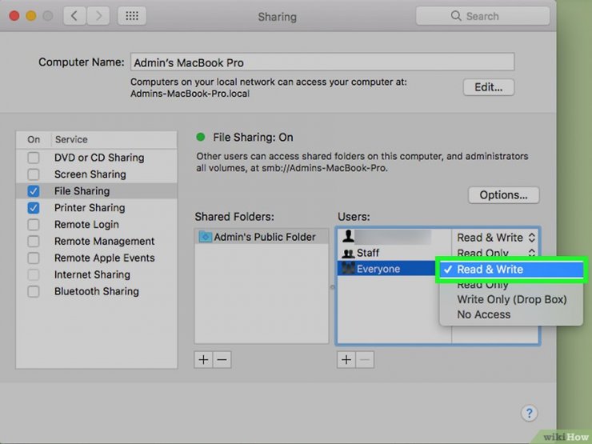
Task: Uncheck Printer Sharing checkbox
Action: pyautogui.click(x=34, y=208)
